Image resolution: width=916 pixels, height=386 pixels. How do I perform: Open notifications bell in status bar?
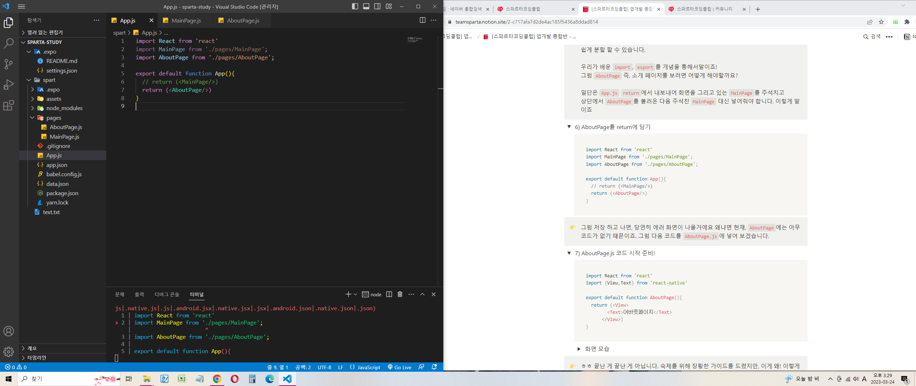coord(434,367)
